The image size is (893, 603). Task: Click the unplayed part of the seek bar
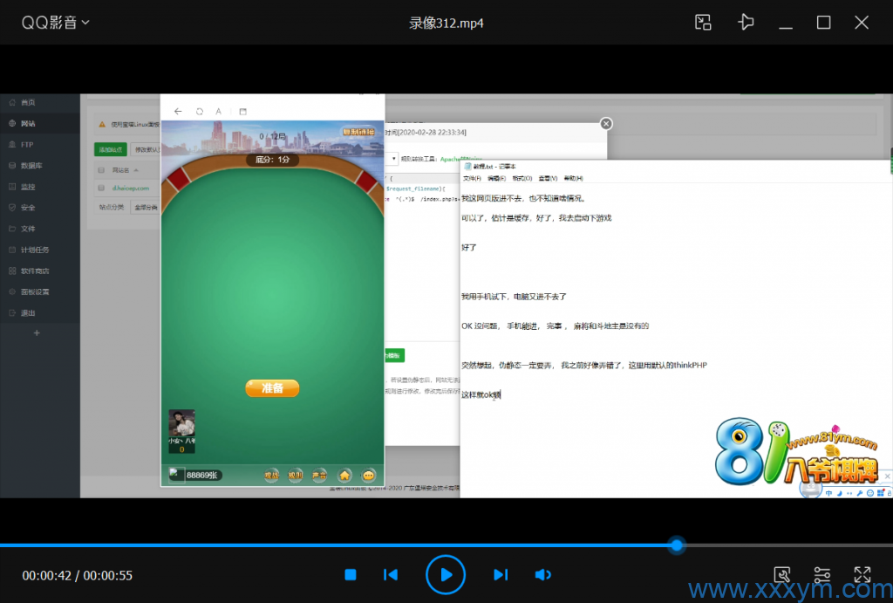(785, 545)
